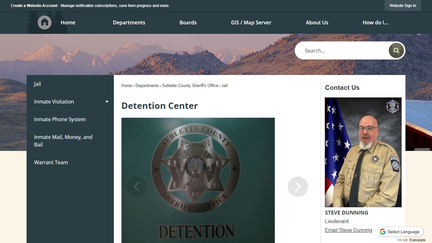Open Inmate Phone System sidebar link
Screen dimensions: 432x243
click(x=70, y=119)
